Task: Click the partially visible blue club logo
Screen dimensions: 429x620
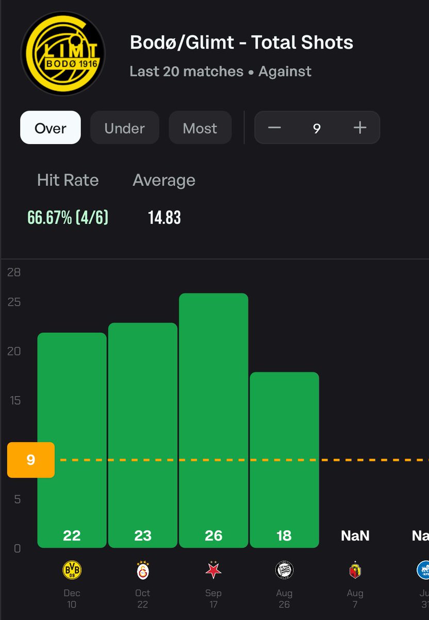Action: click(x=423, y=570)
